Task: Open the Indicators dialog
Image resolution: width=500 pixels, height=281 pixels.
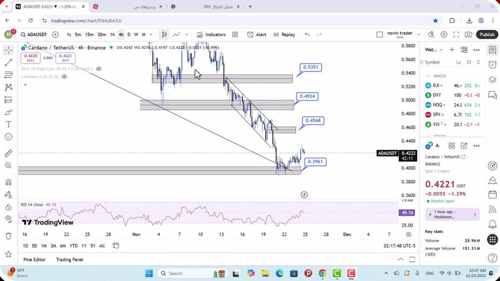Action: [211, 35]
